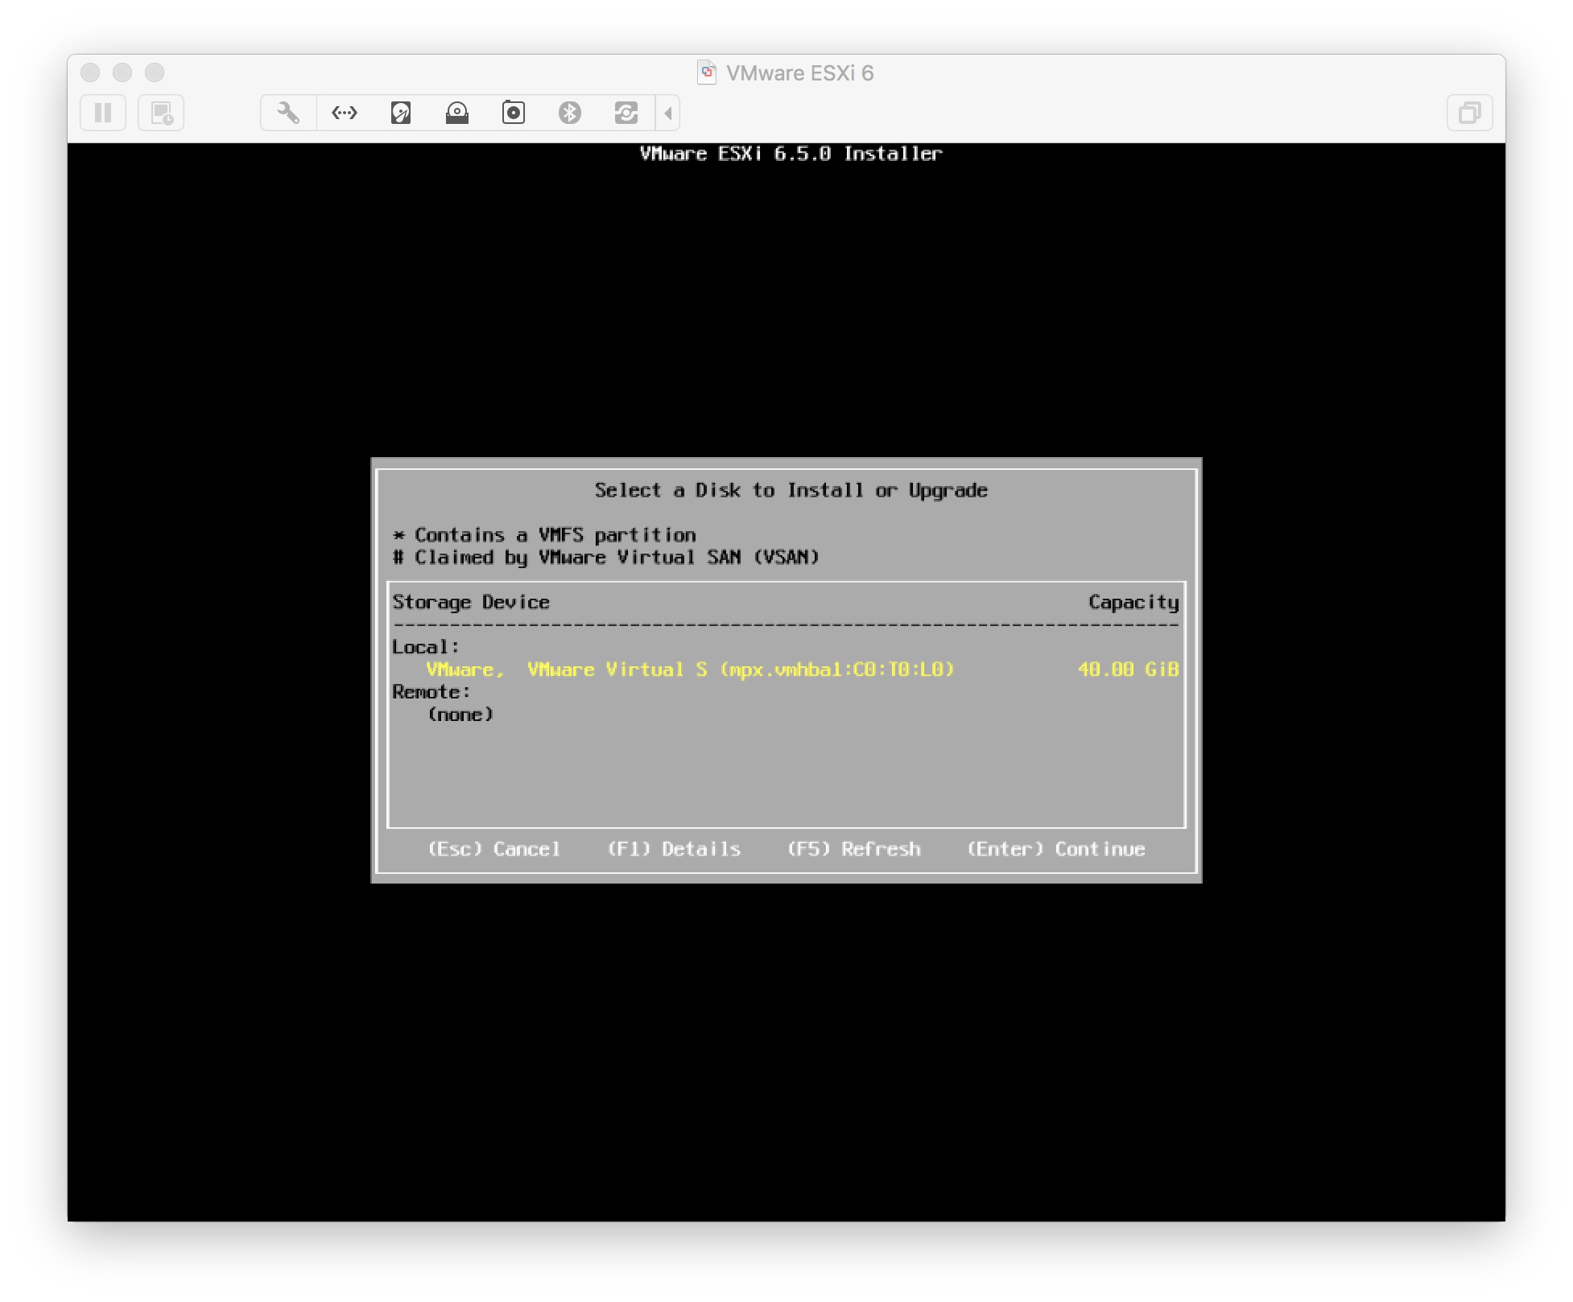Toggle full screen using the top-right icon

[1470, 112]
